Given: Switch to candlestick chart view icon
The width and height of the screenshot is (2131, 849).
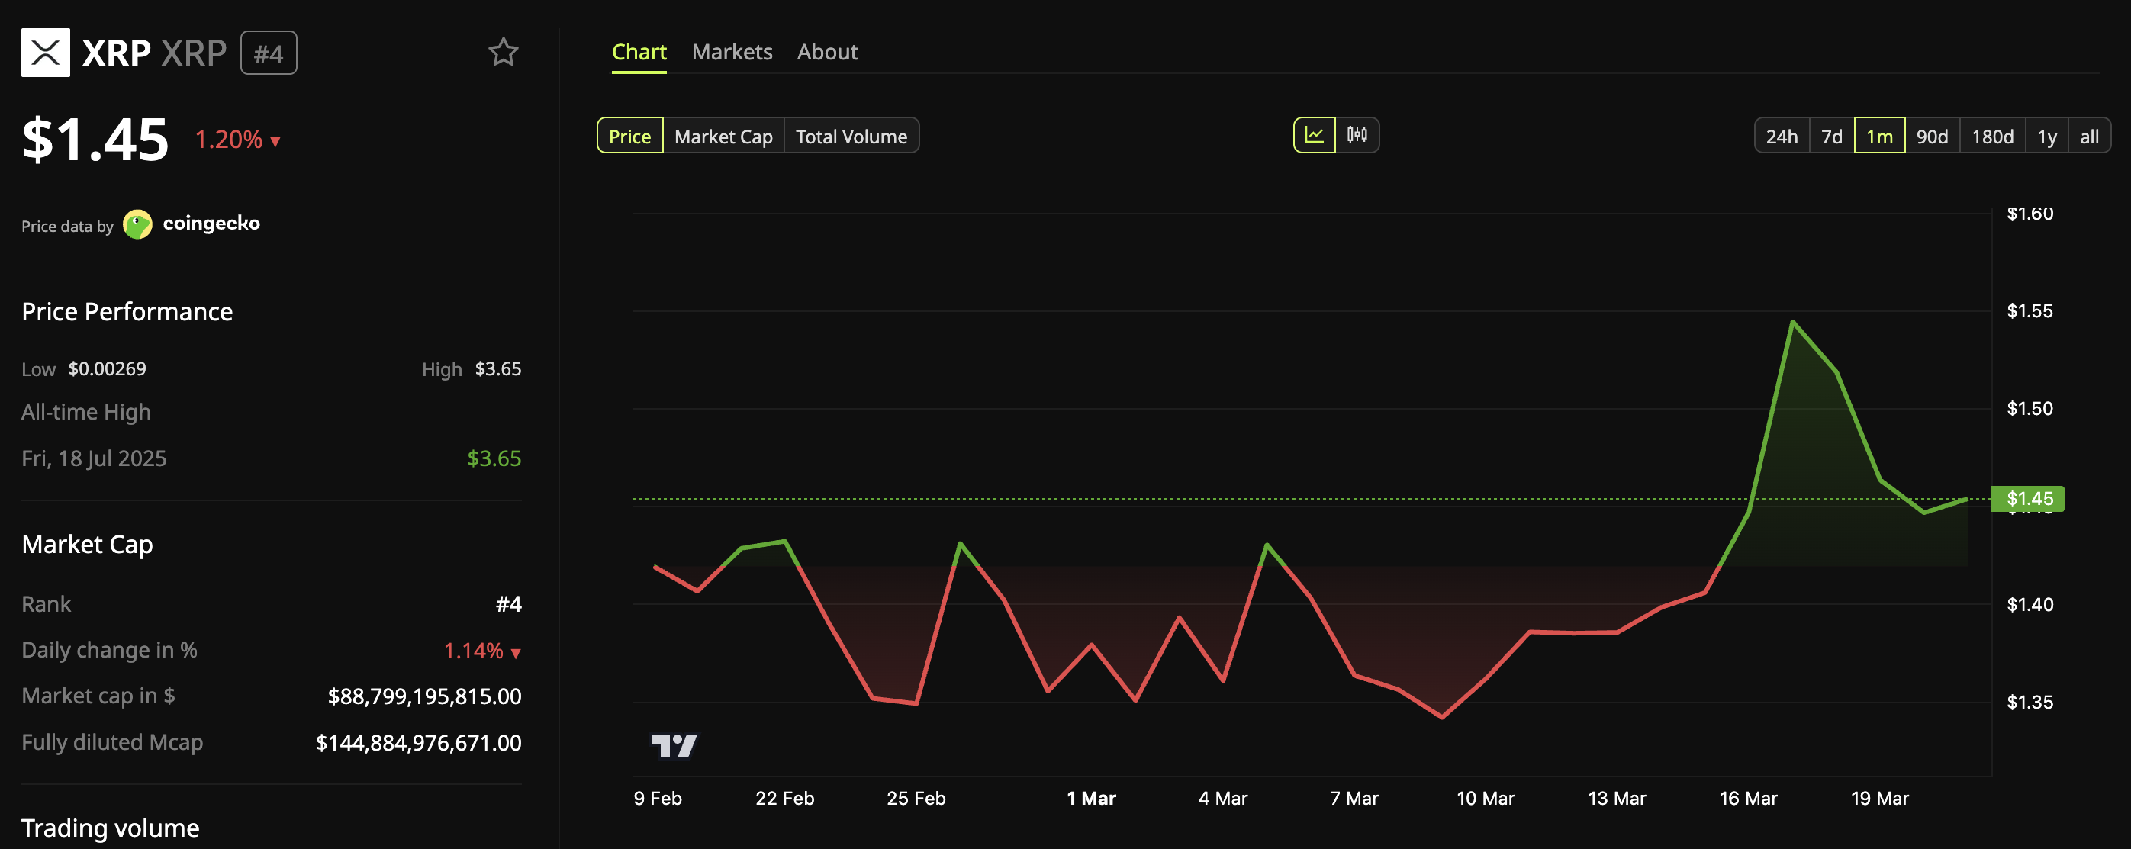Looking at the screenshot, I should (x=1357, y=136).
